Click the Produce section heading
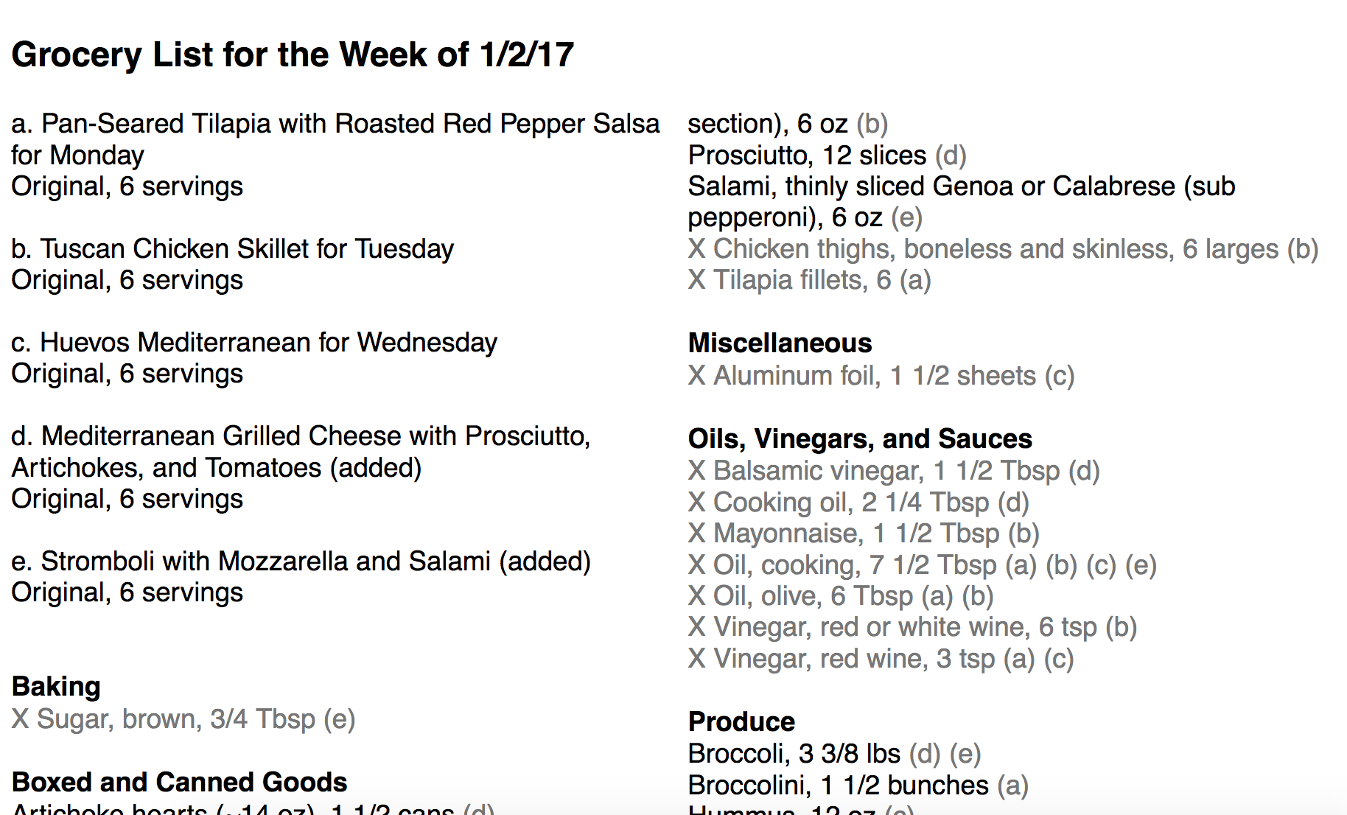The height and width of the screenshot is (815, 1347). pos(741,722)
